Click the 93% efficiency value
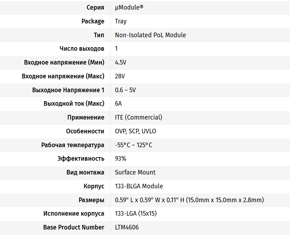290x238 pixels. click(121, 159)
